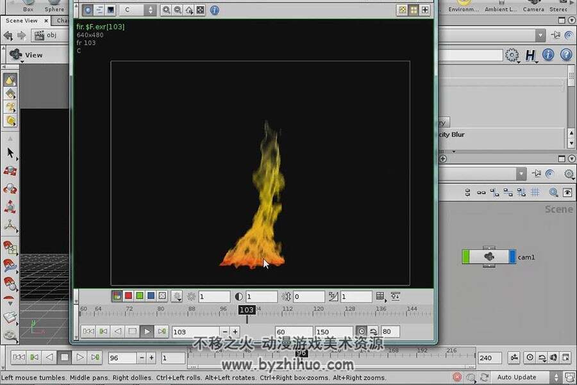
Task: Open MPlay viewport split options
Action: point(425,10)
